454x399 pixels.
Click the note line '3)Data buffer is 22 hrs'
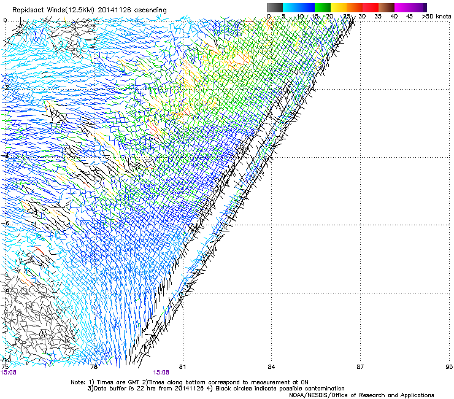[216, 389]
